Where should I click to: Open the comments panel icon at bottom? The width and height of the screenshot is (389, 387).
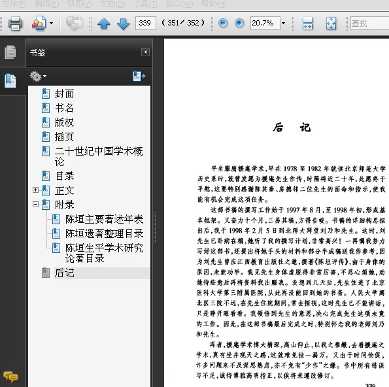pyautogui.click(x=10, y=377)
